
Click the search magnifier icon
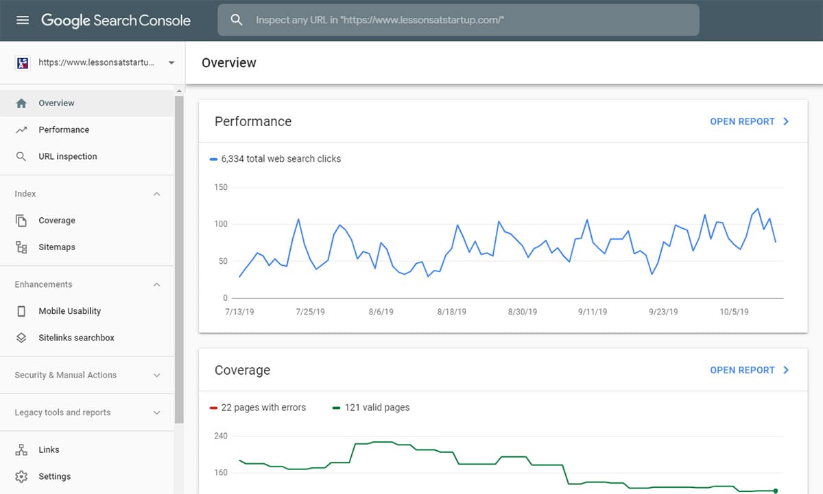[x=237, y=21]
